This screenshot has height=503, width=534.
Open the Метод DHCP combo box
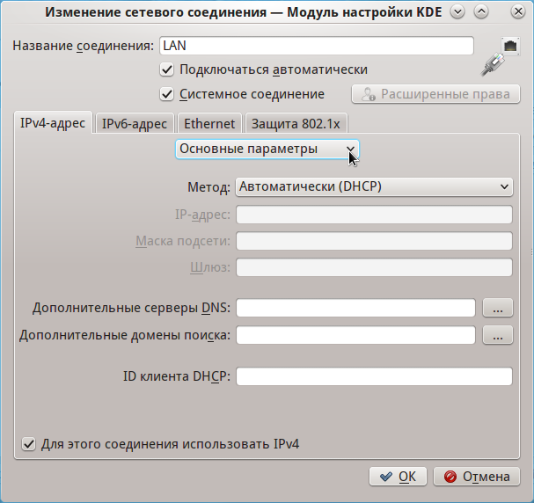click(374, 186)
